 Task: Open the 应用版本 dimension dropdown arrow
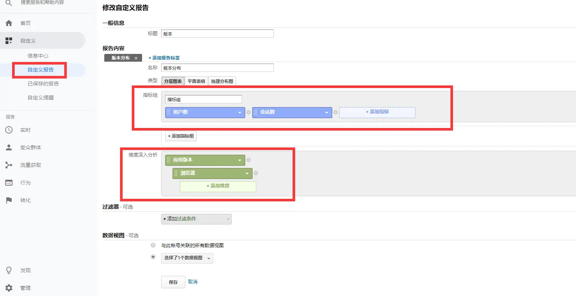click(x=240, y=160)
